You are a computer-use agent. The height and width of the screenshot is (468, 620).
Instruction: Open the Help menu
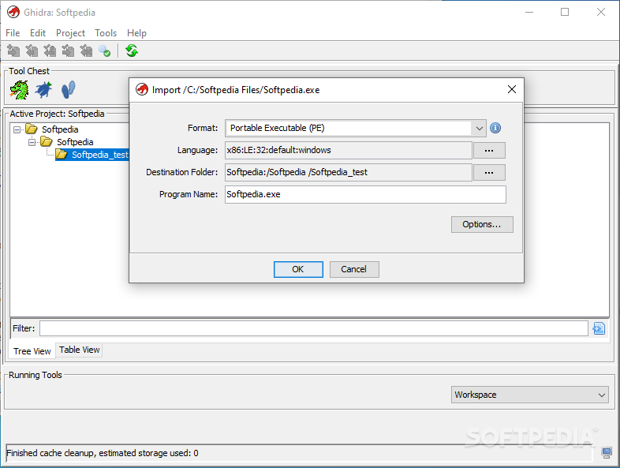click(x=136, y=33)
